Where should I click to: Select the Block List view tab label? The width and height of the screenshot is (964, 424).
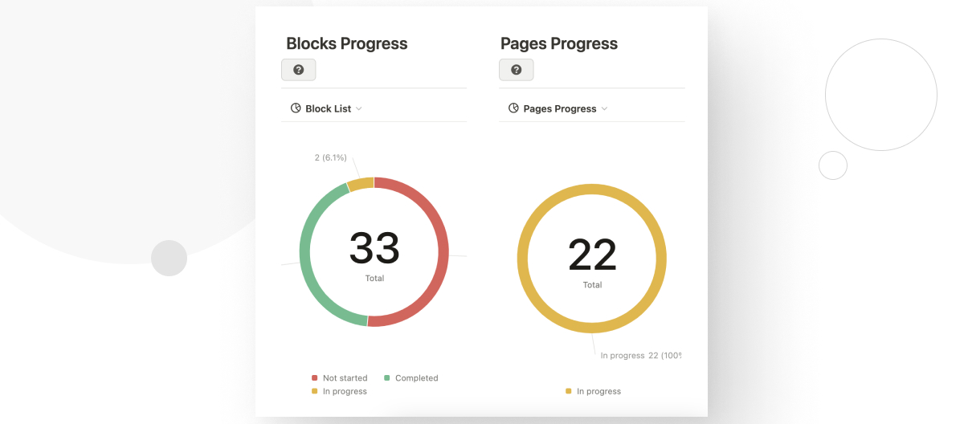(x=329, y=108)
